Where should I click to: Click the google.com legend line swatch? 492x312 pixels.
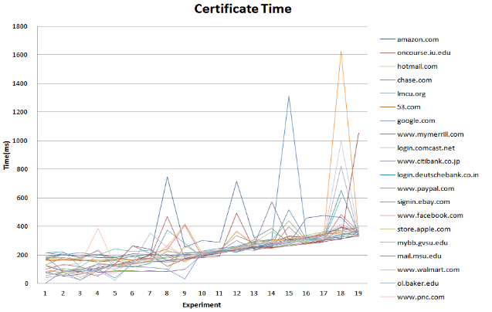[x=387, y=120]
